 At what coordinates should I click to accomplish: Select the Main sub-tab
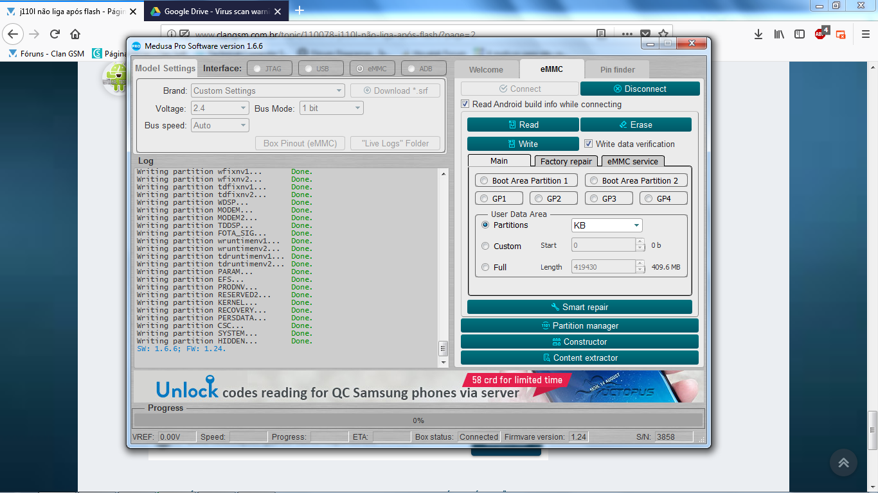(499, 160)
